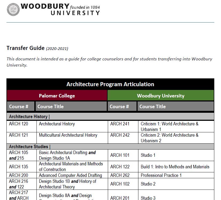Click the Woodbury University seal logo
The width and height of the screenshot is (221, 200).
13,9
